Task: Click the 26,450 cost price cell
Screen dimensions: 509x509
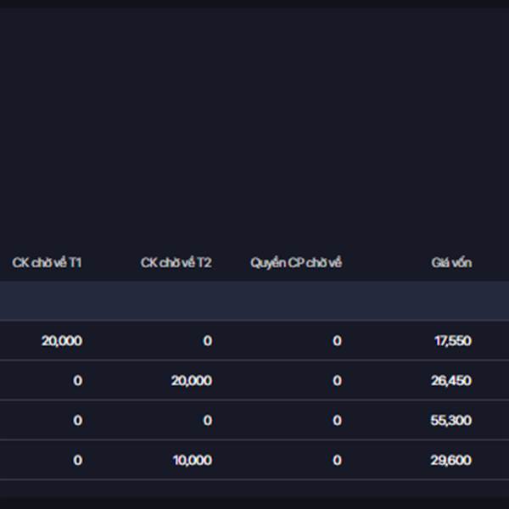Action: point(451,381)
